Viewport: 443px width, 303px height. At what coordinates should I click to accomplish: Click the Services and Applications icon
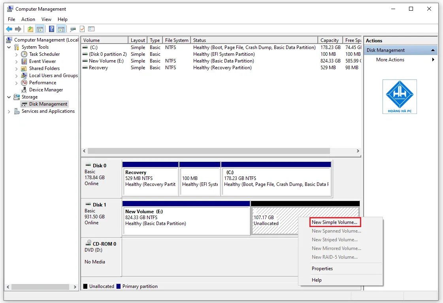tap(17, 111)
